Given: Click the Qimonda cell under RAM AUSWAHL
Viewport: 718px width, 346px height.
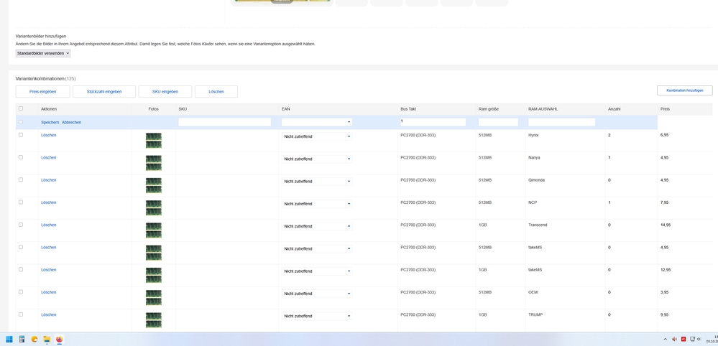Looking at the screenshot, I should coord(537,180).
